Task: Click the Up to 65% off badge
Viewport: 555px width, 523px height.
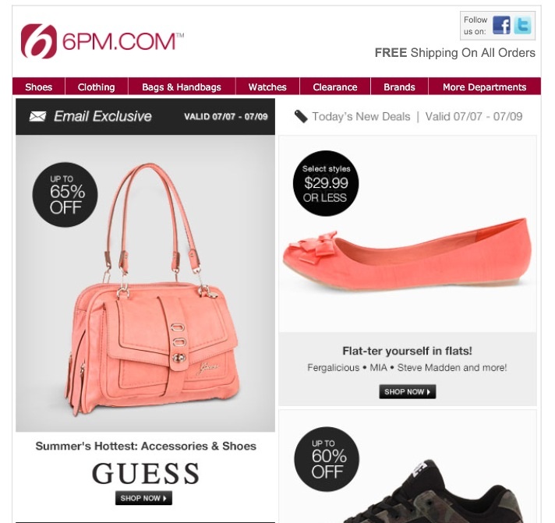Action: click(65, 195)
